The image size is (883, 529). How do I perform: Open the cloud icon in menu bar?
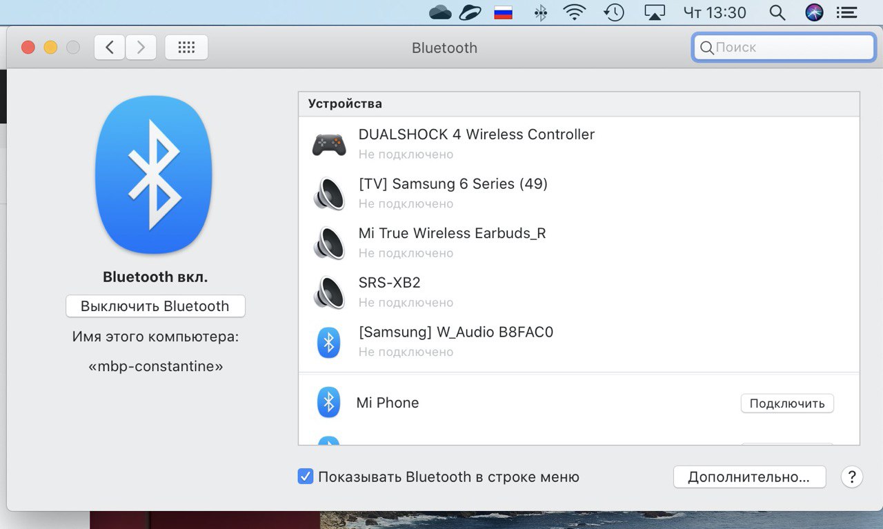coord(440,12)
